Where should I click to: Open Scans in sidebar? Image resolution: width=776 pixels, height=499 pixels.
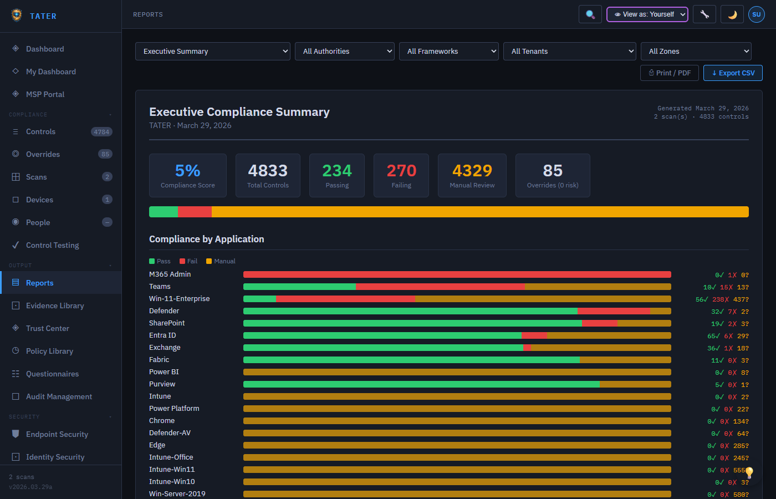pyautogui.click(x=61, y=177)
